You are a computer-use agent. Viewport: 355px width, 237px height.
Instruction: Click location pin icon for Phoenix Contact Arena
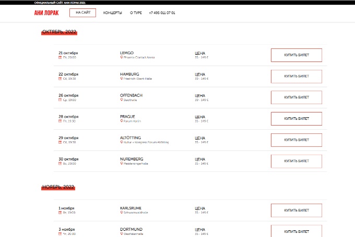pyautogui.click(x=122, y=57)
